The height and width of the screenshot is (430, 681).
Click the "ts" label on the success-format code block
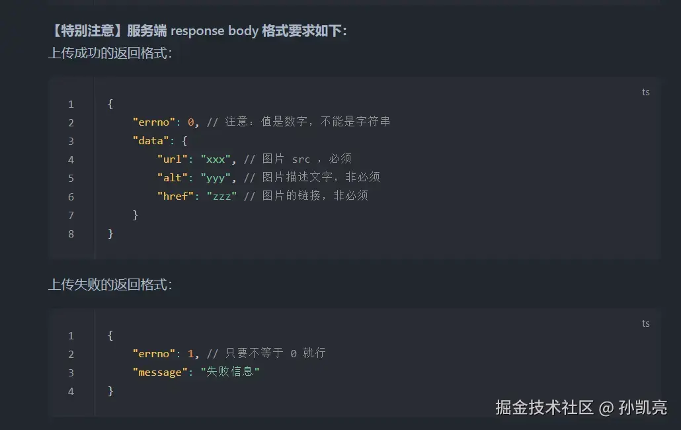[645, 92]
